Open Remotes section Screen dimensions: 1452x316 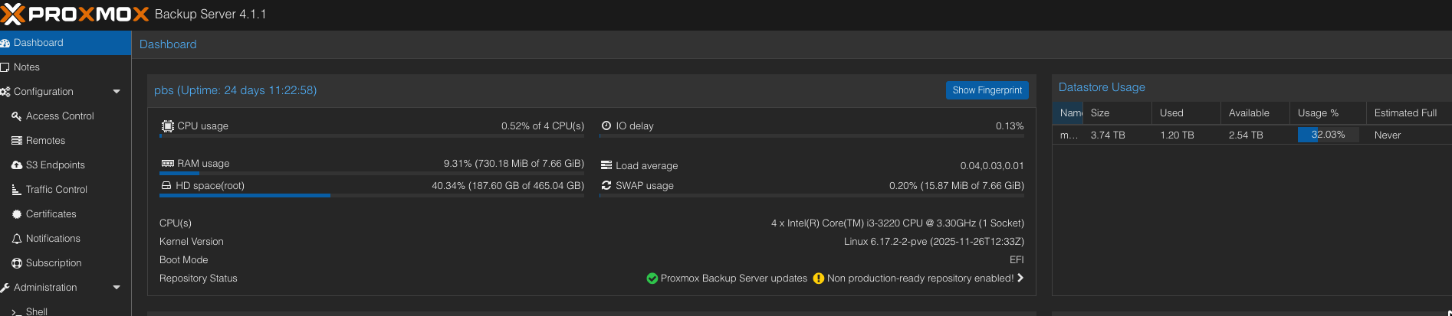pyautogui.click(x=65, y=141)
